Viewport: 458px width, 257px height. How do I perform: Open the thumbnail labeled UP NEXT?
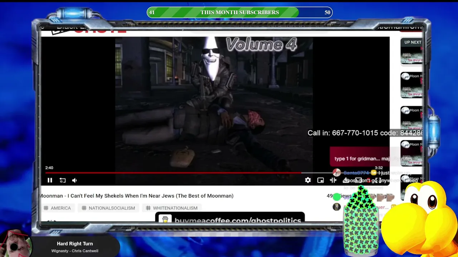tap(411, 51)
